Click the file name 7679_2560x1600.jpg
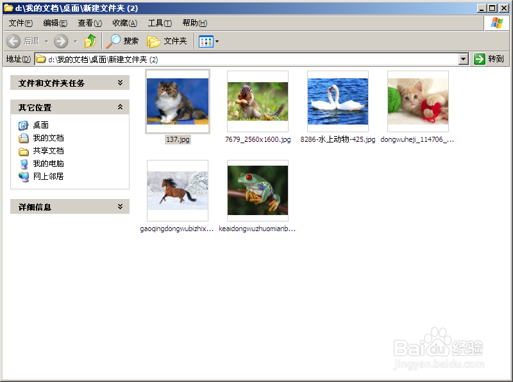Screen dimensions: 513x382 258,139
